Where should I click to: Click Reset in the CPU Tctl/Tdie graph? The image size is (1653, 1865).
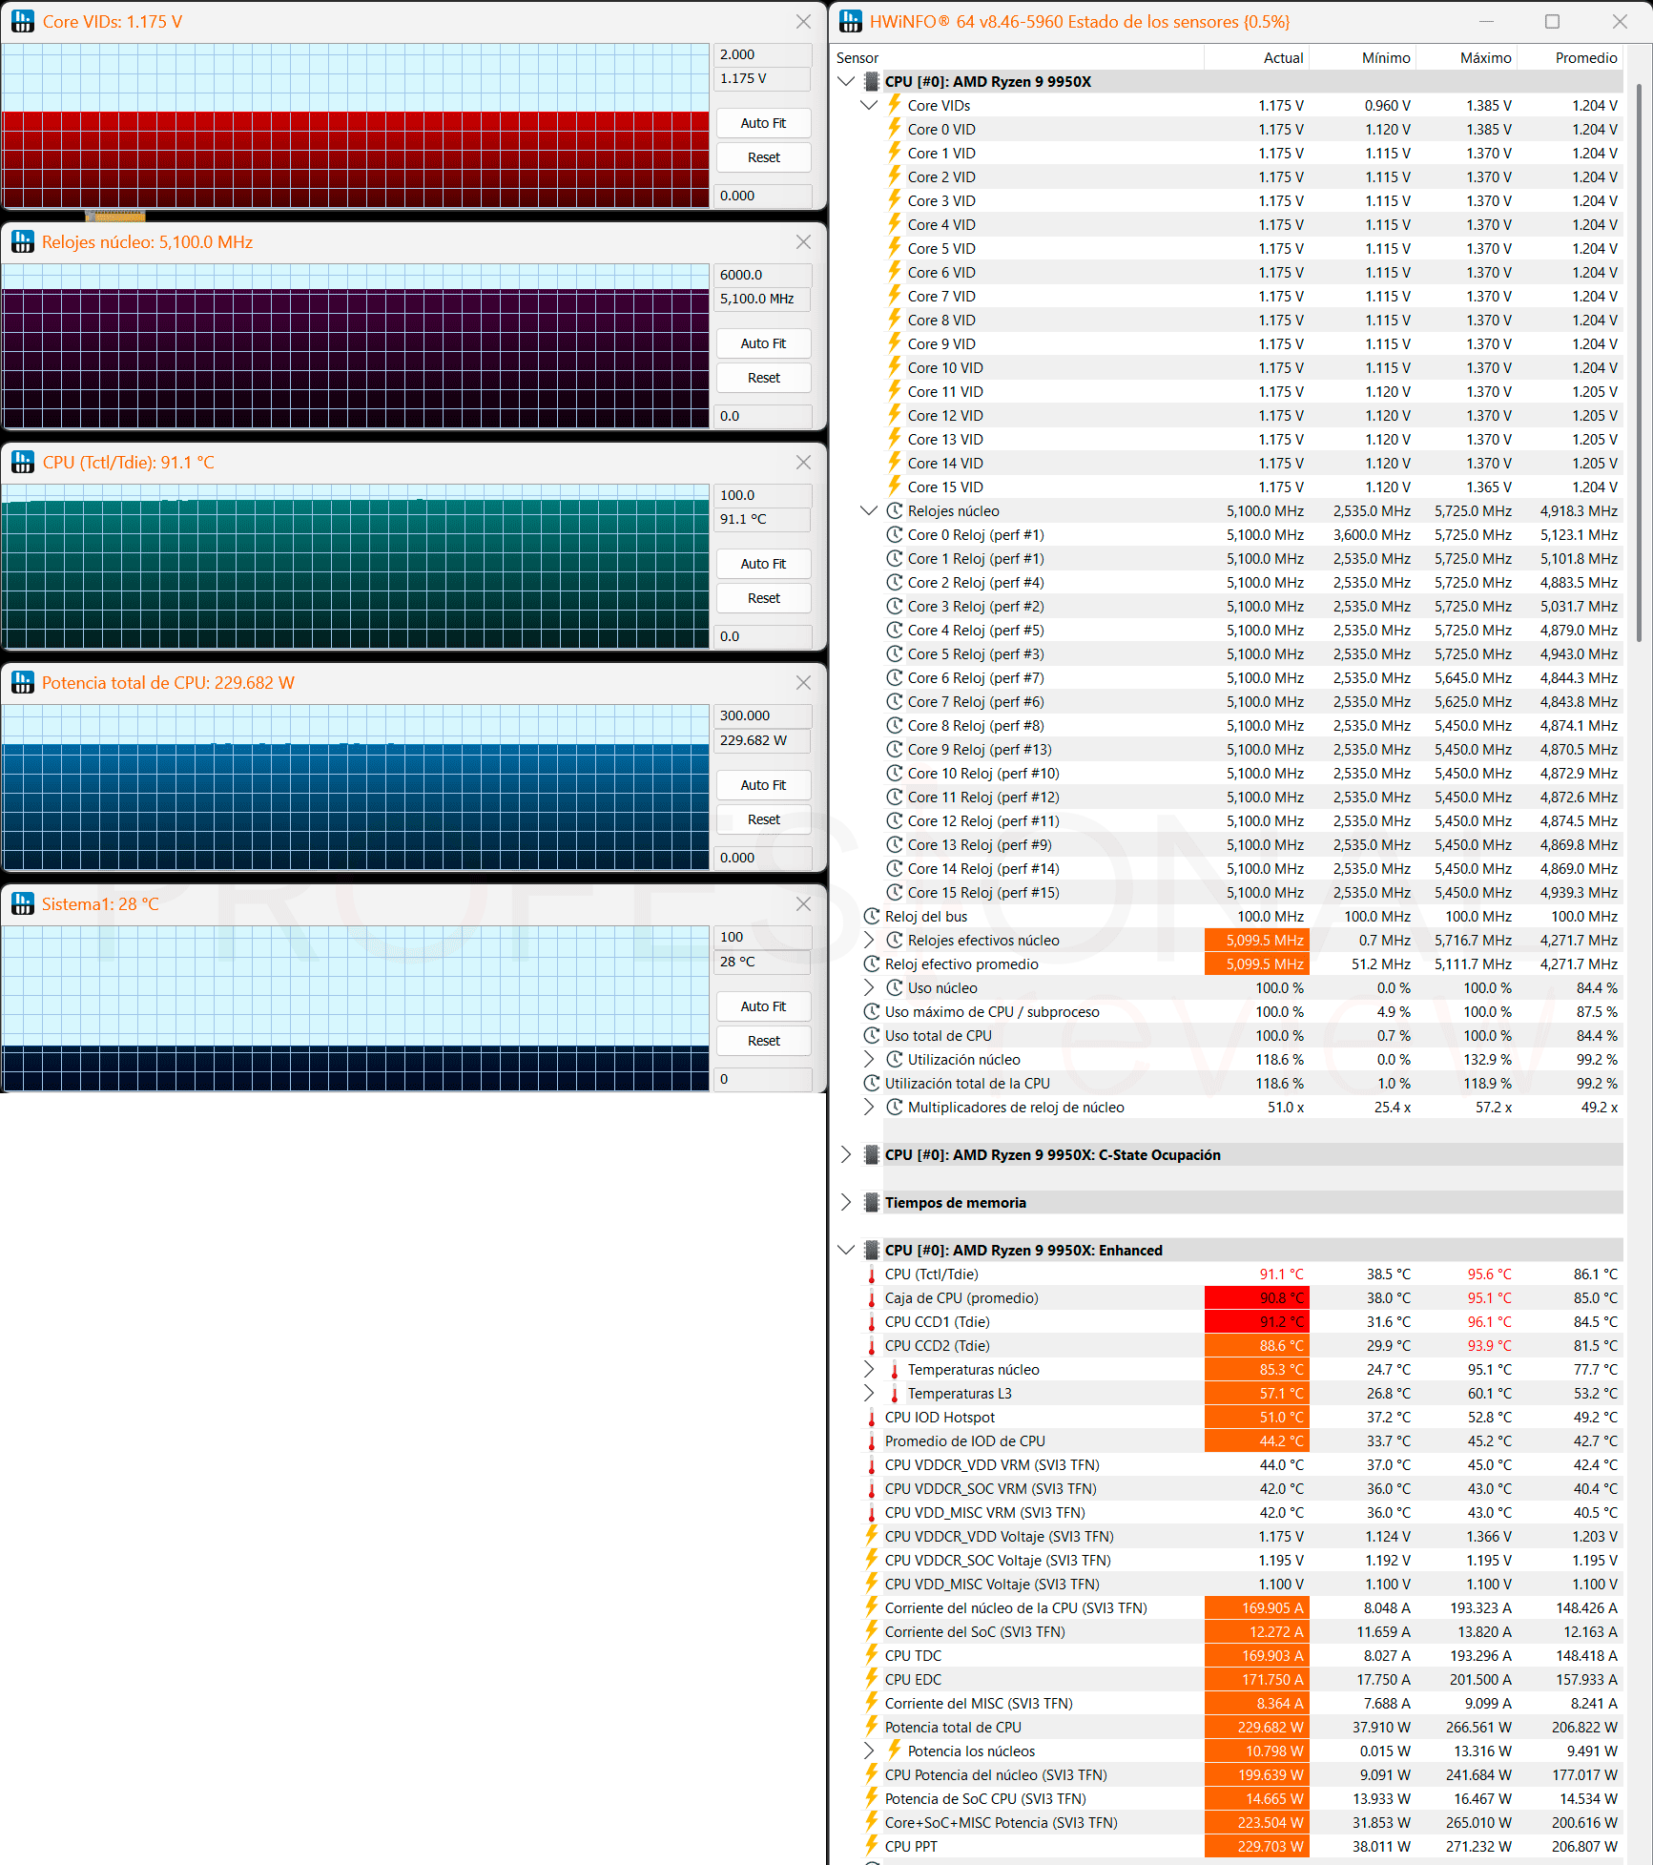764,598
